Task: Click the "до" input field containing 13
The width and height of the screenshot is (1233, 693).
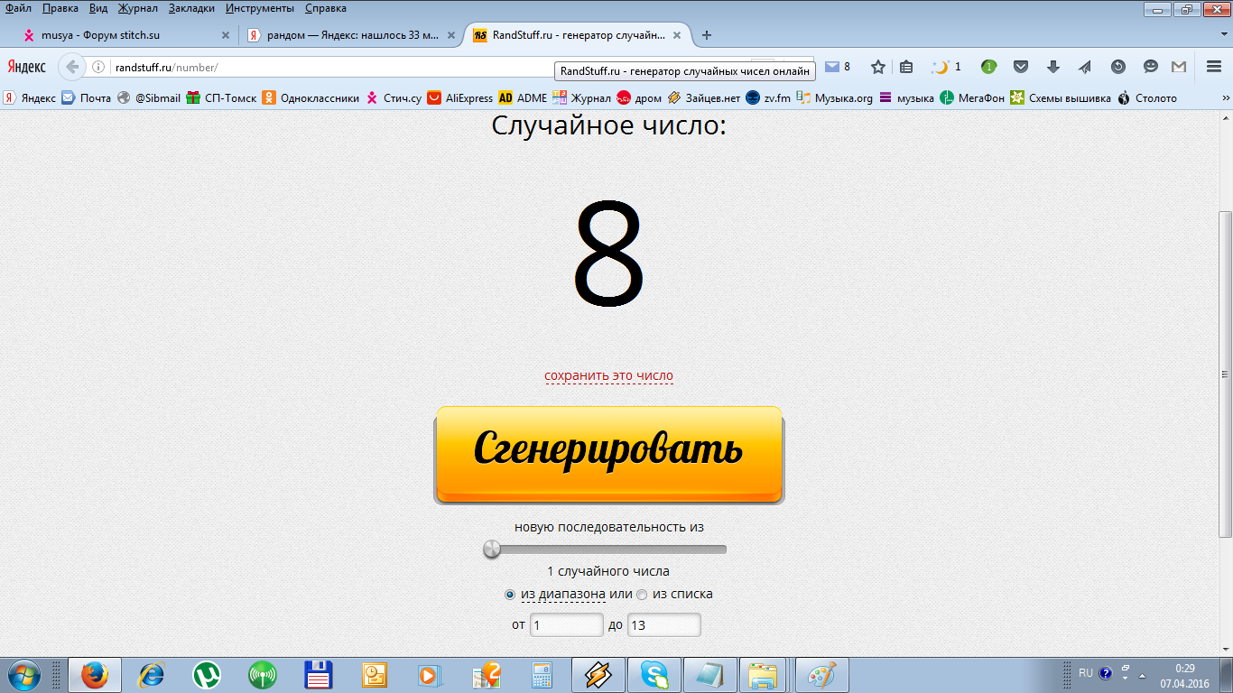Action: 663,624
